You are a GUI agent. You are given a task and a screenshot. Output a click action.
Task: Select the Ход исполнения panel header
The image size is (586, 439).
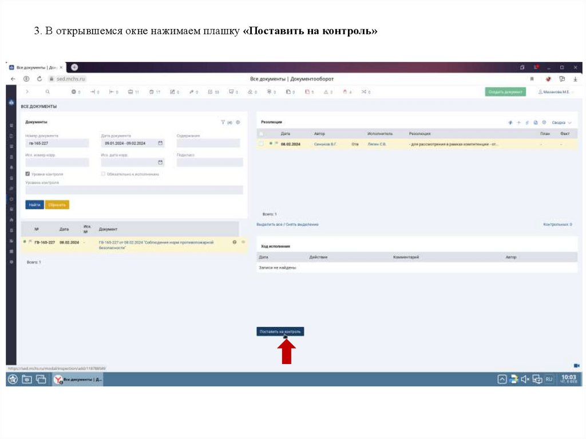(274, 247)
